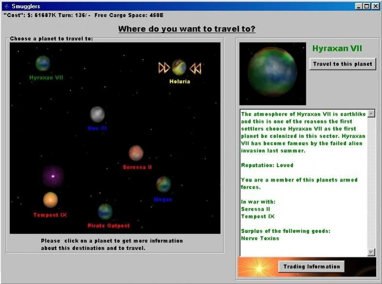Travel to this planet button

pyautogui.click(x=343, y=64)
